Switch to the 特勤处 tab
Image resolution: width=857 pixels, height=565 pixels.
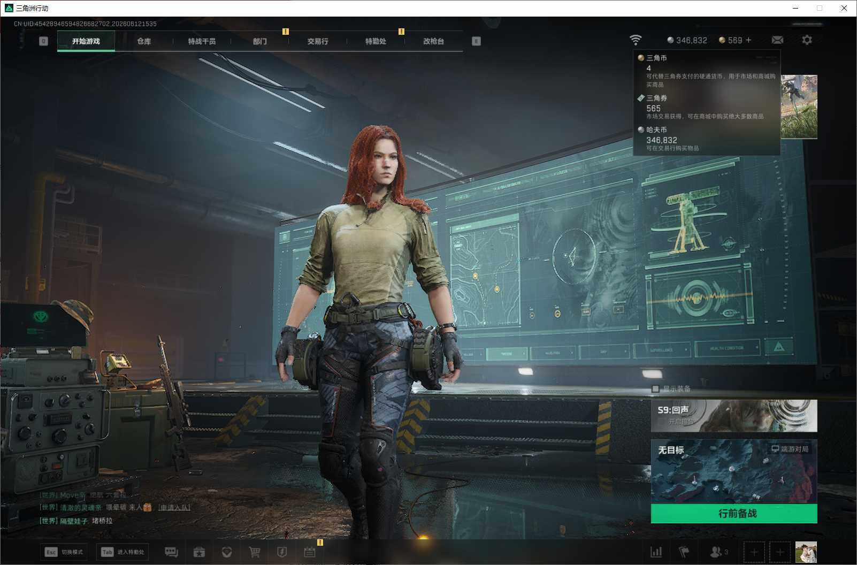[376, 41]
